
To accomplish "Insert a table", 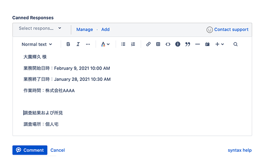I will pos(158,44).
